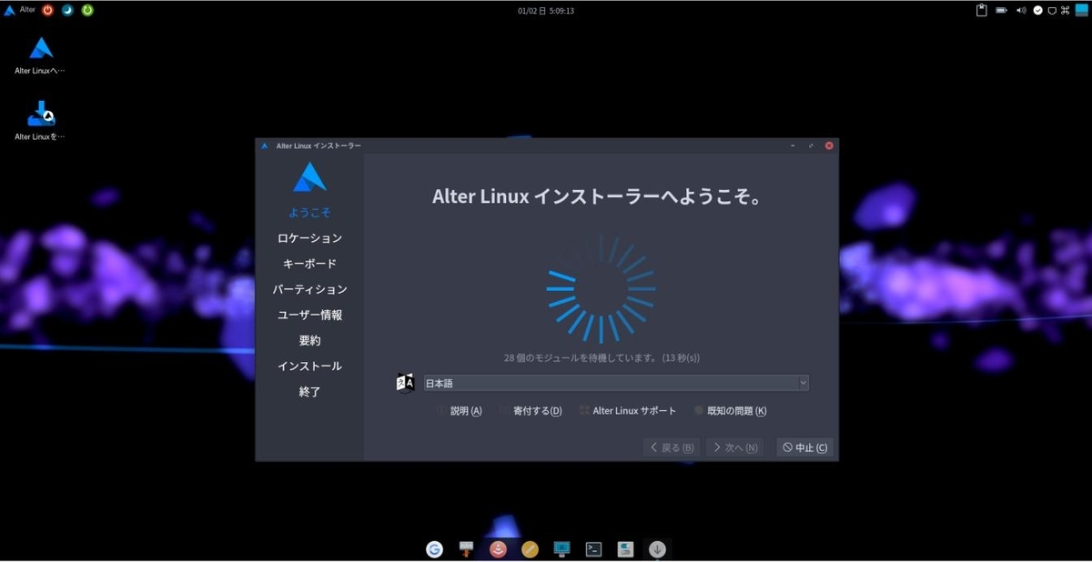Open the clock showing 01/02 5:09:13
The image size is (1092, 562).
[x=546, y=11]
